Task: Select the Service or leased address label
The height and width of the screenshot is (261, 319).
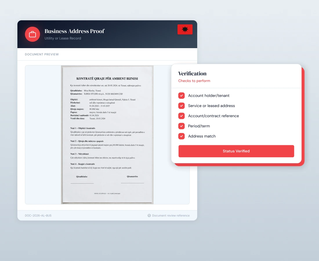Action: pos(211,106)
